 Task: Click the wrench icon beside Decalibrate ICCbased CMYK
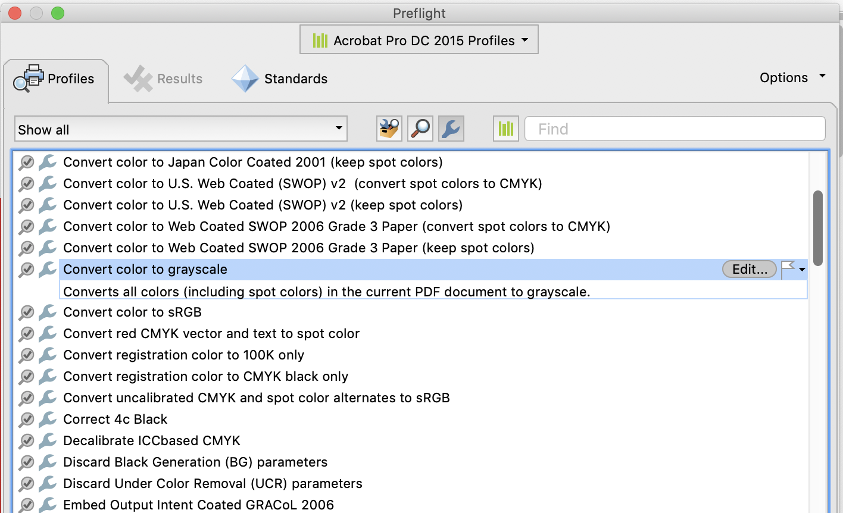click(x=48, y=440)
